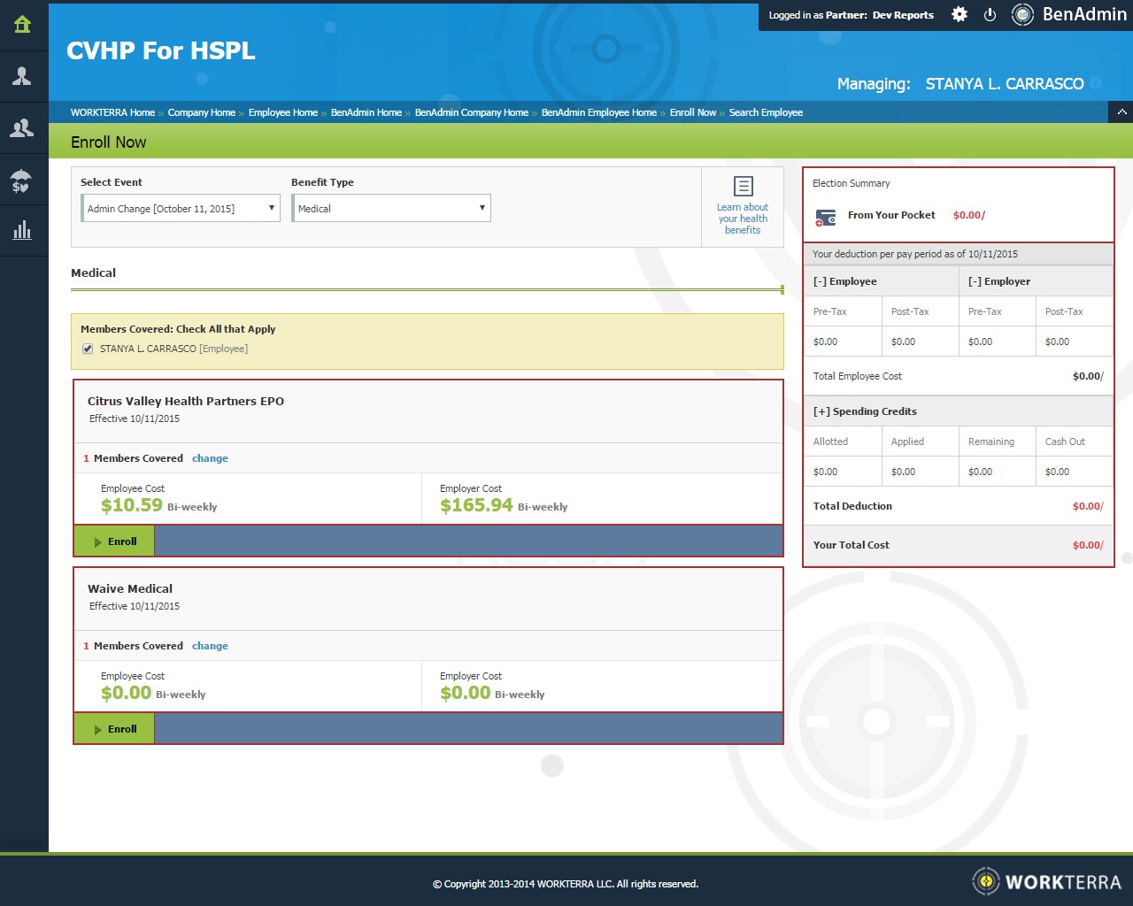1133x906 pixels.
Task: Open the group users sidebar icon
Action: click(22, 128)
